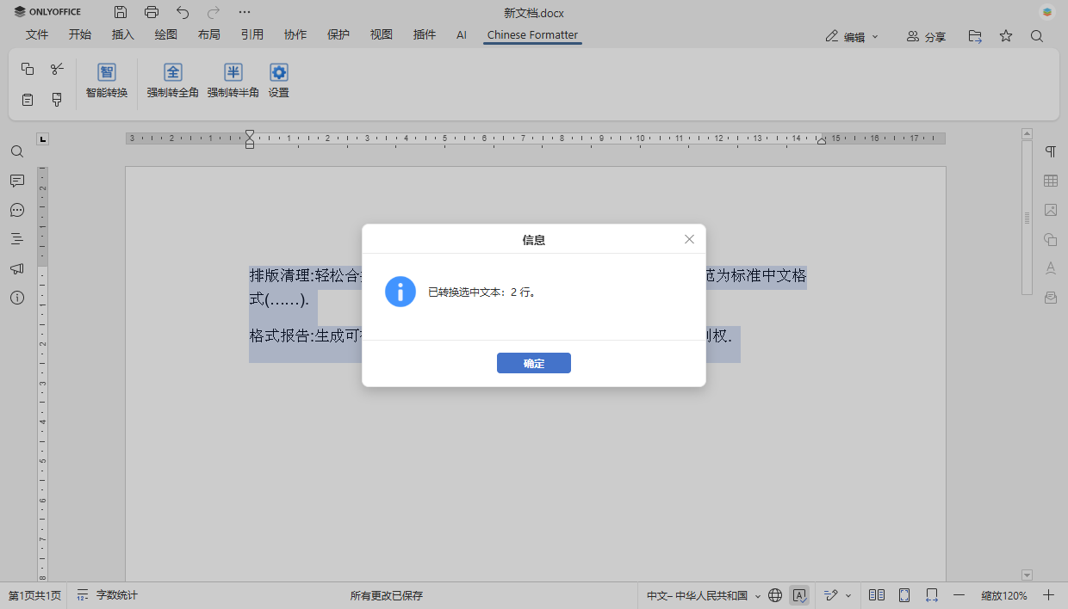Image resolution: width=1068 pixels, height=609 pixels.
Task: Open the chat panel in left sidebar
Action: pyautogui.click(x=17, y=210)
